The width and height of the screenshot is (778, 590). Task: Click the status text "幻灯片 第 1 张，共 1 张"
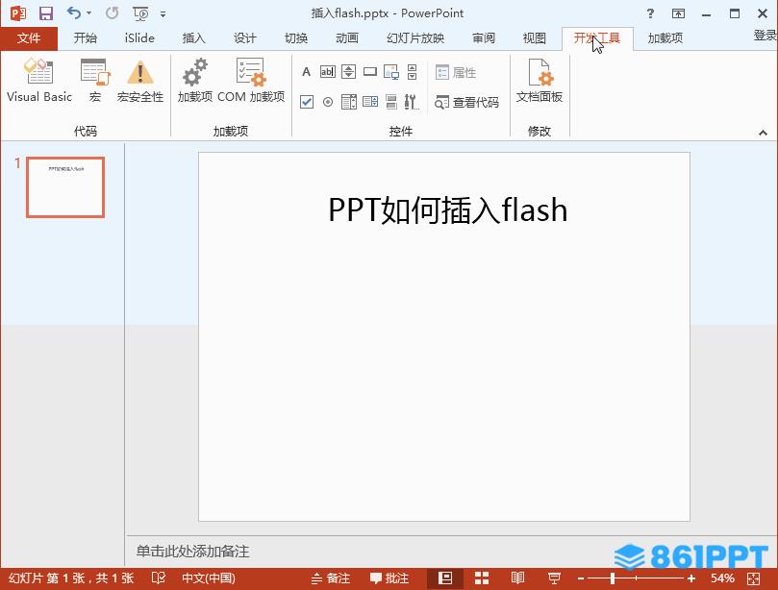tap(71, 578)
